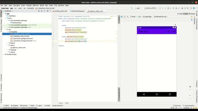Image resolution: width=198 pixels, height=111 pixels.
Task: Open the app run configuration dropdown
Action: (138, 8)
